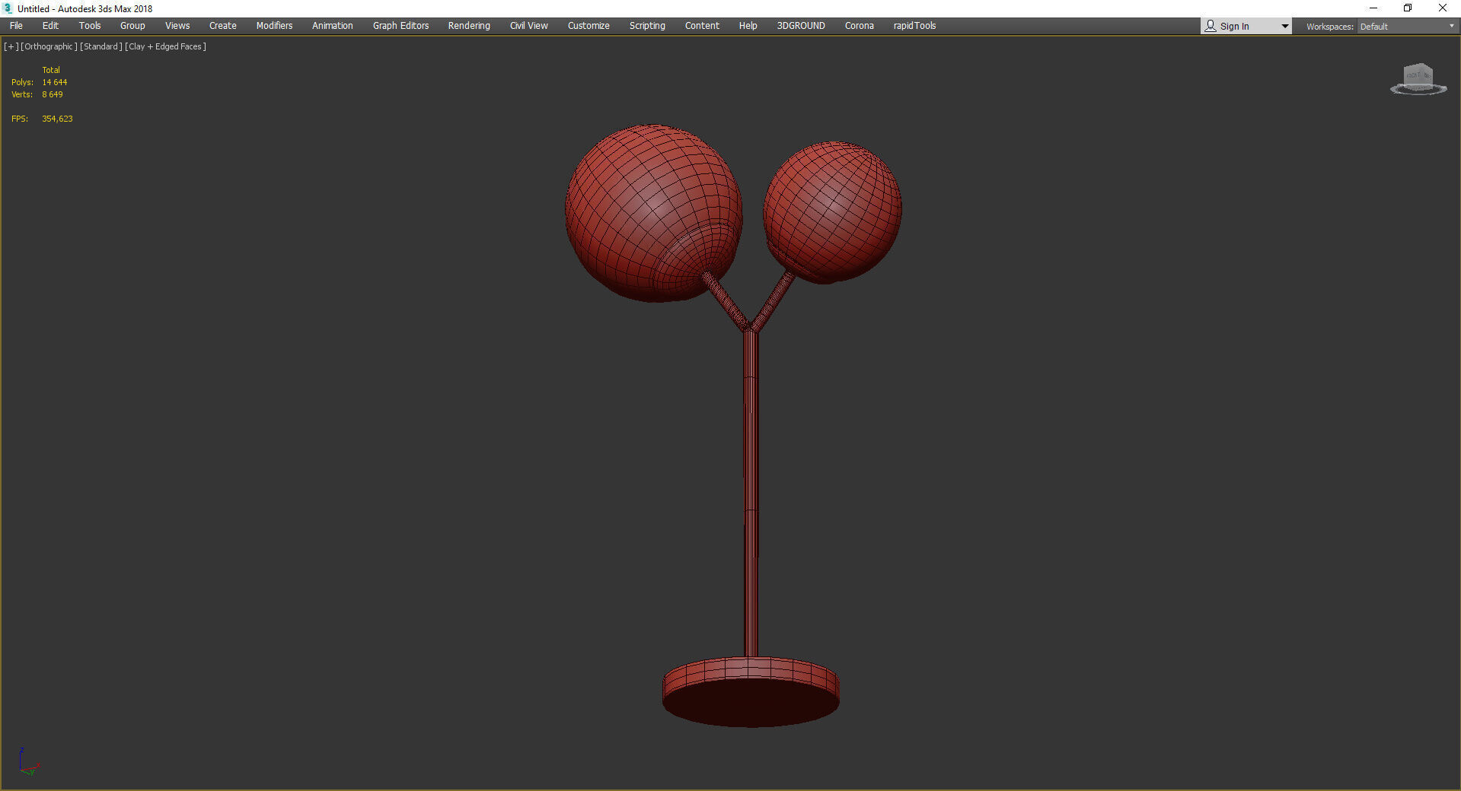The width and height of the screenshot is (1461, 791).
Task: Restore down the 3ds Max window
Action: point(1408,8)
